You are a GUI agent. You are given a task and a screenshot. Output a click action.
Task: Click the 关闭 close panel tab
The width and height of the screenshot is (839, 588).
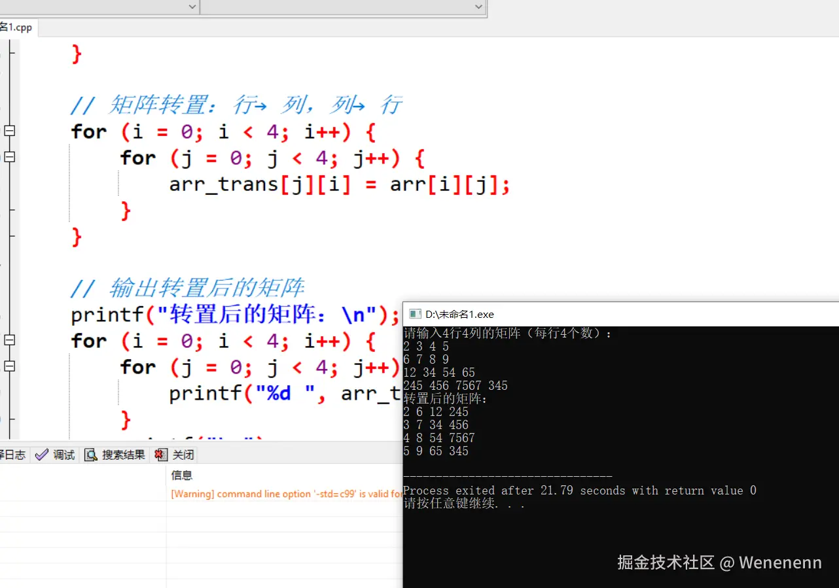click(174, 455)
